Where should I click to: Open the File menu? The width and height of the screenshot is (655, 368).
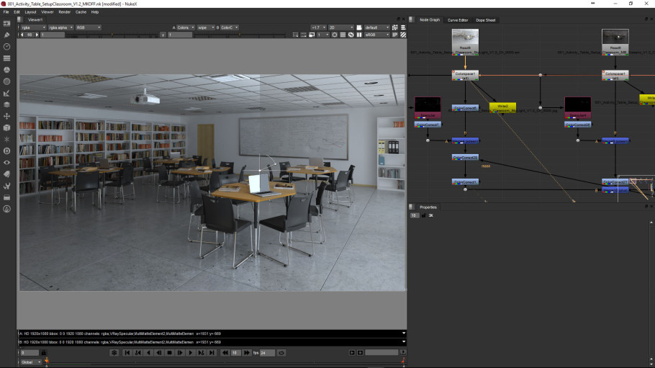tap(6, 12)
